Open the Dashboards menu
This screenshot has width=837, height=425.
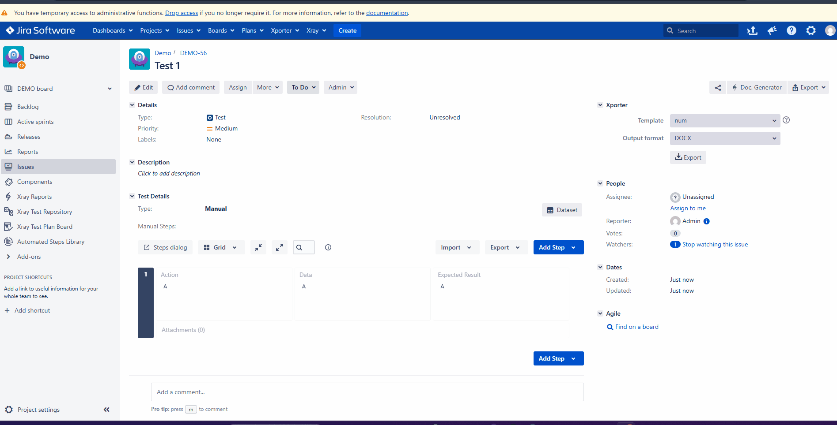tap(113, 30)
